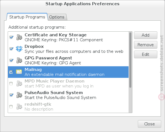The image size is (165, 132).
Task: Click the GPG Password Agent gears icon
Action: tap(19, 60)
